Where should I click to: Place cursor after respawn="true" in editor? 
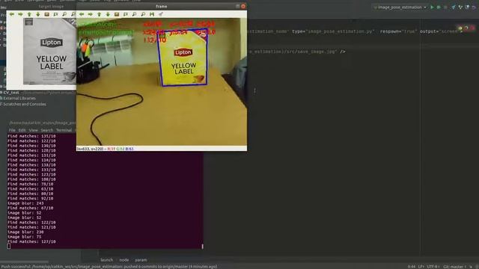click(418, 31)
